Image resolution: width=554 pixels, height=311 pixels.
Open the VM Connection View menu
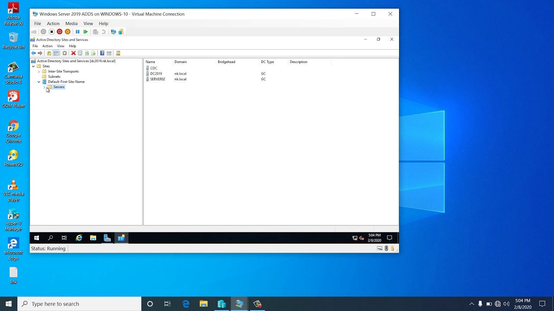(x=88, y=23)
